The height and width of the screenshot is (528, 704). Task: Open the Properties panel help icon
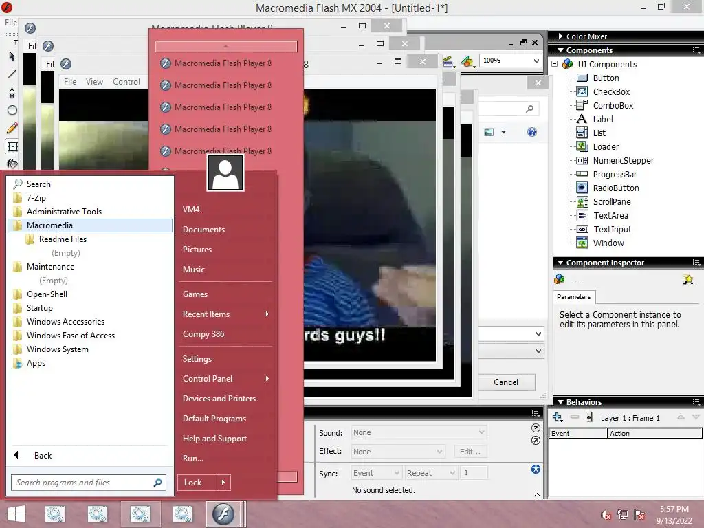[536, 428]
